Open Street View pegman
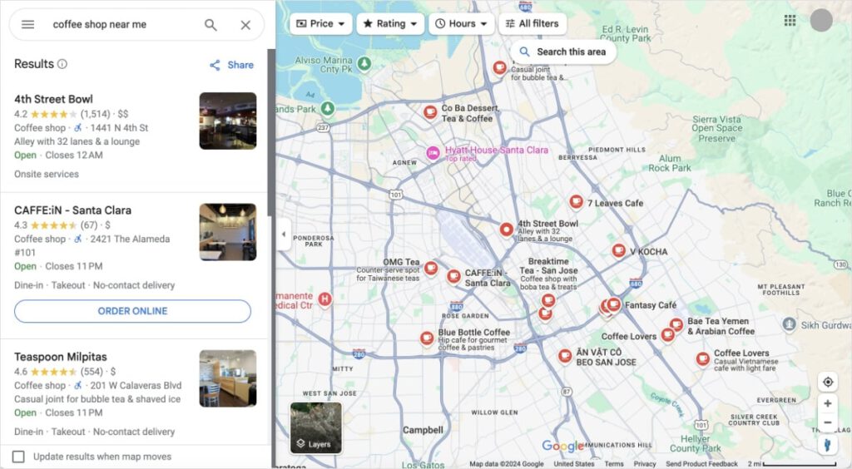 point(828,445)
